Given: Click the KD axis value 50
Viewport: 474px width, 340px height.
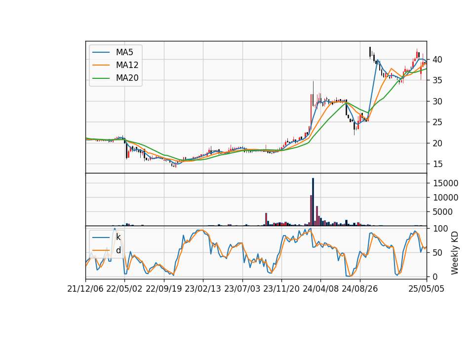Looking at the screenshot, I should (x=437, y=252).
